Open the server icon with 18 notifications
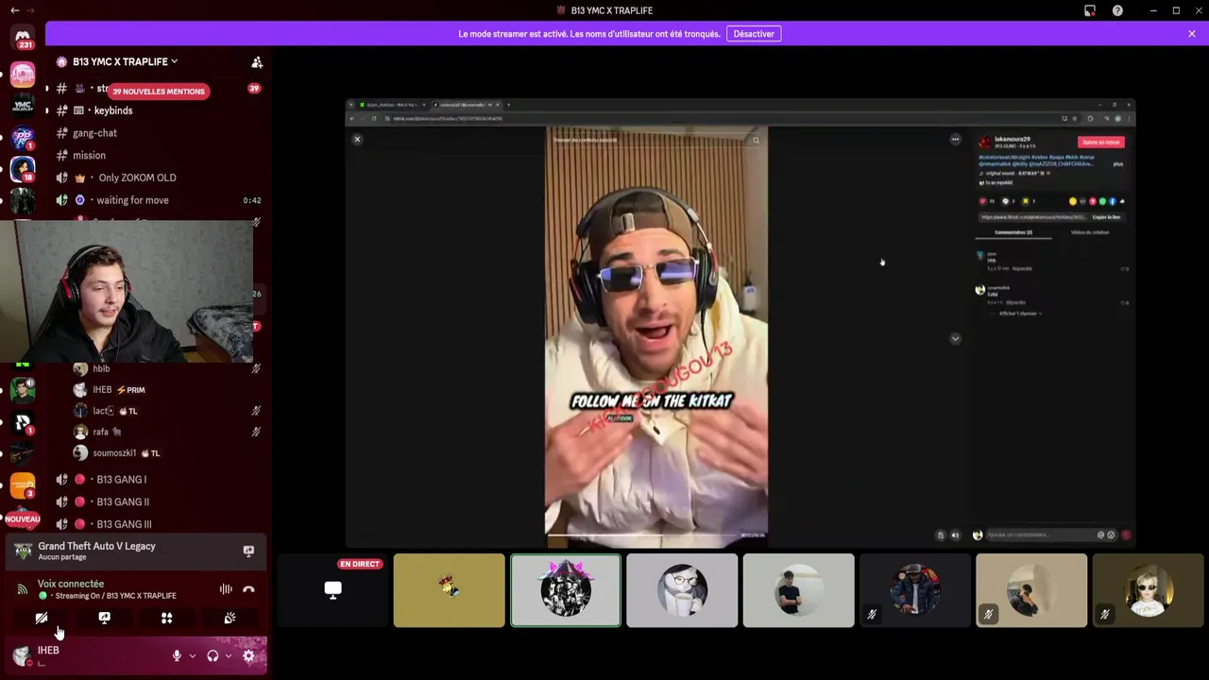 click(23, 168)
